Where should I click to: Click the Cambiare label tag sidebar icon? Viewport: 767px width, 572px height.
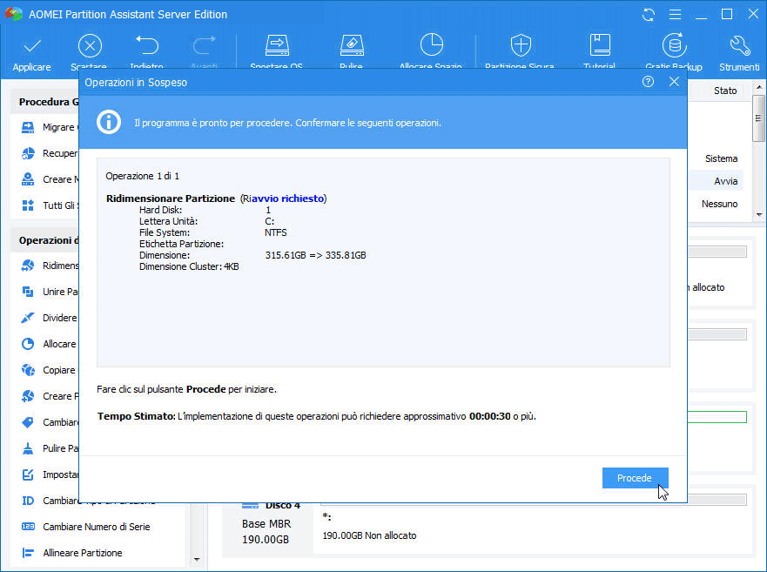point(28,422)
